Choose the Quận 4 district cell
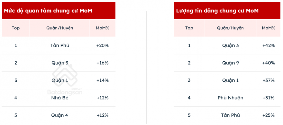The width and height of the screenshot is (283, 125). 60,115
